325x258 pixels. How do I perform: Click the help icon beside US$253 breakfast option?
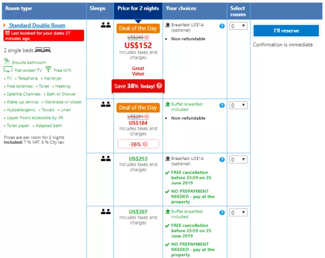(x=222, y=160)
